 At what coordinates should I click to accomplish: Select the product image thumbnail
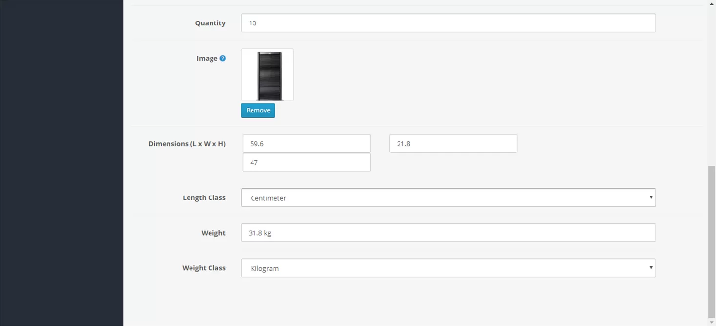click(x=267, y=75)
